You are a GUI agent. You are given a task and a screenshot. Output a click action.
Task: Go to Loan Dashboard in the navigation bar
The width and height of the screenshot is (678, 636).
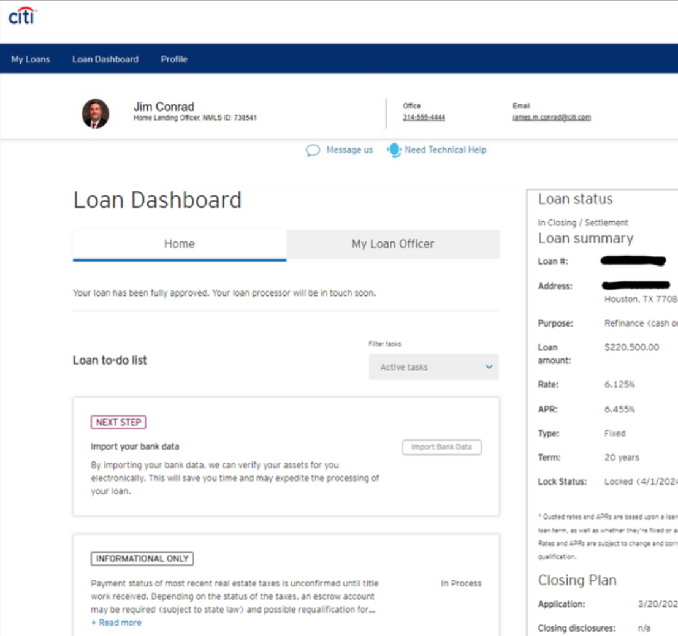tap(105, 59)
